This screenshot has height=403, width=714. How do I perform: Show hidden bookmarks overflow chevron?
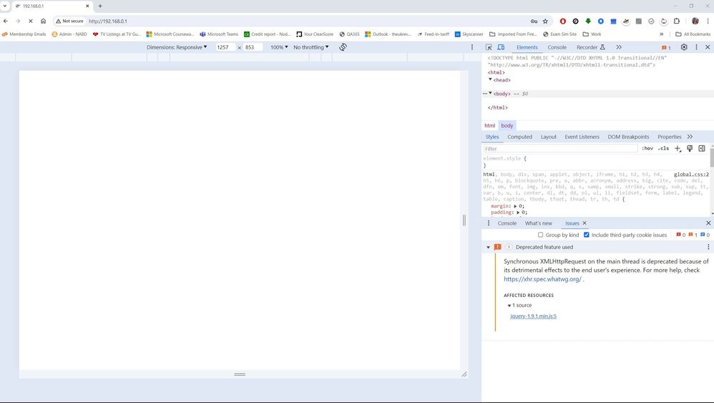click(661, 34)
